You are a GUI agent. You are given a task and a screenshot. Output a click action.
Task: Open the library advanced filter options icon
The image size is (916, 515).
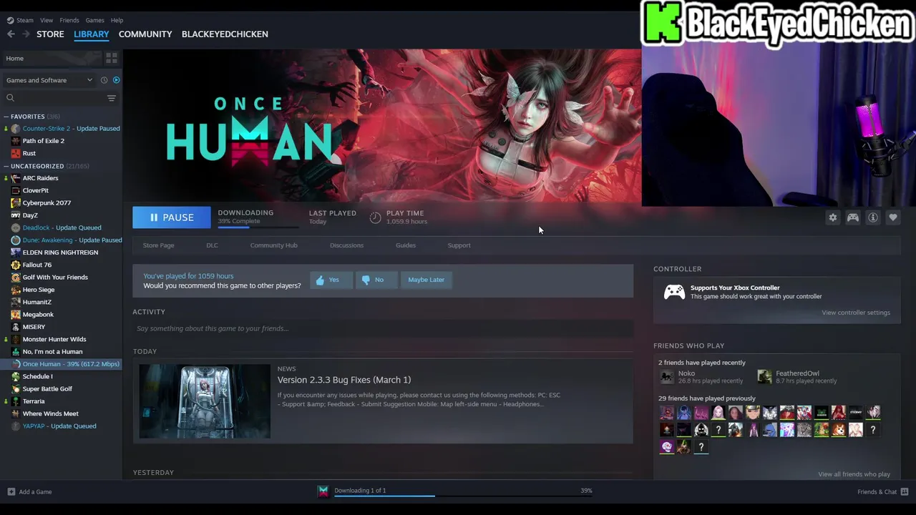click(x=112, y=98)
